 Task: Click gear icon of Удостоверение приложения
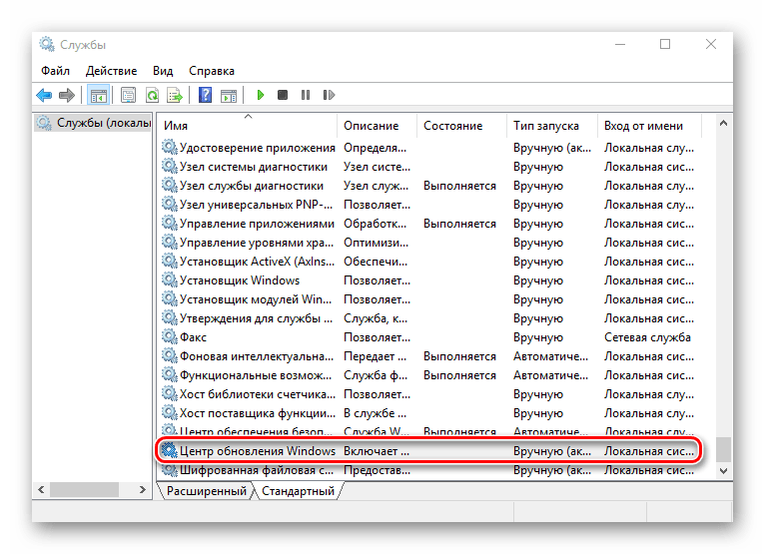pos(170,147)
